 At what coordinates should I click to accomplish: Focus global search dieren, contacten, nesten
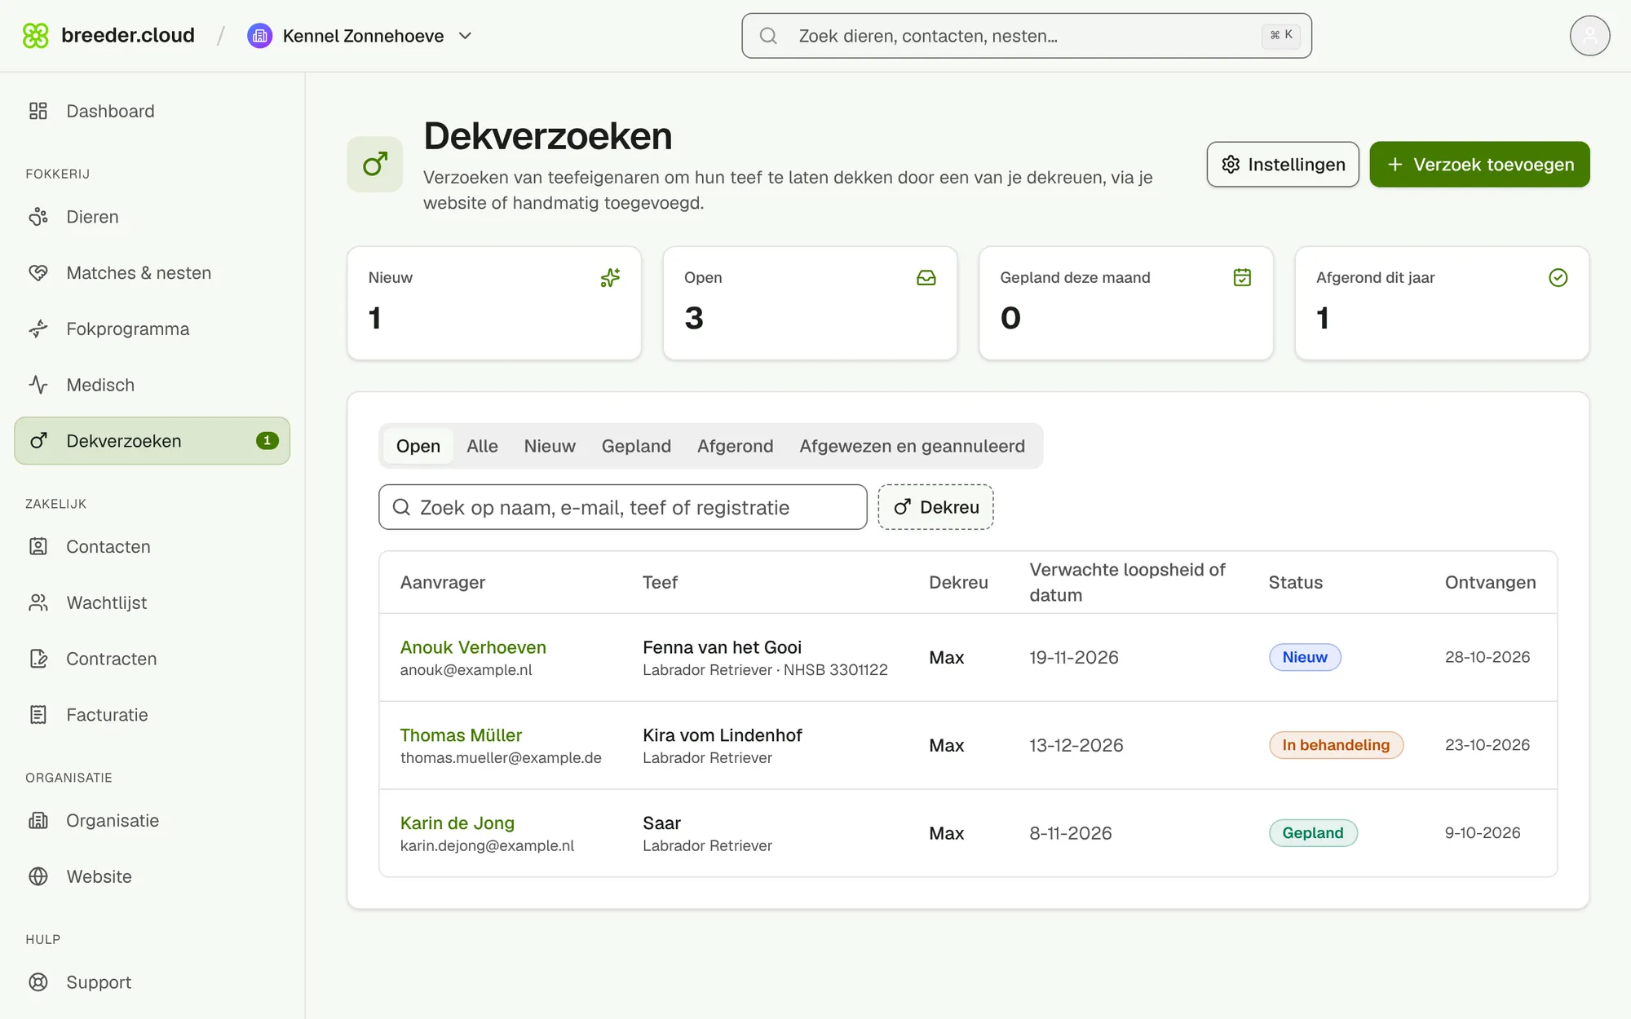coord(1027,36)
